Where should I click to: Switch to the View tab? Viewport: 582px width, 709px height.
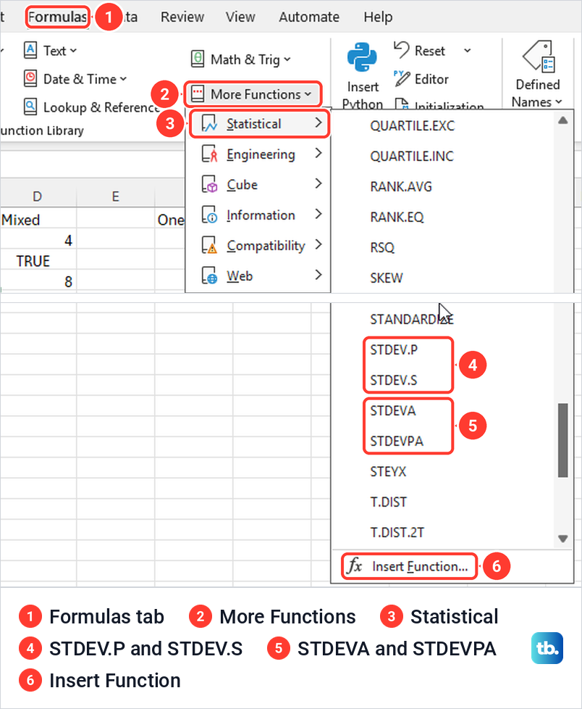coord(240,17)
